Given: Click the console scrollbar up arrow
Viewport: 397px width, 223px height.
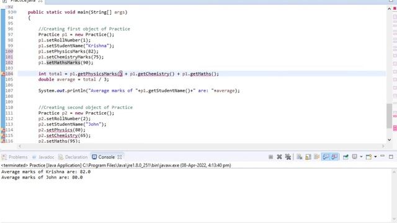Looking at the screenshot, I should [x=394, y=172].
